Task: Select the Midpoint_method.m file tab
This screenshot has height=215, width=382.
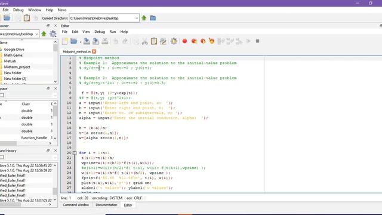Action: click(76, 52)
